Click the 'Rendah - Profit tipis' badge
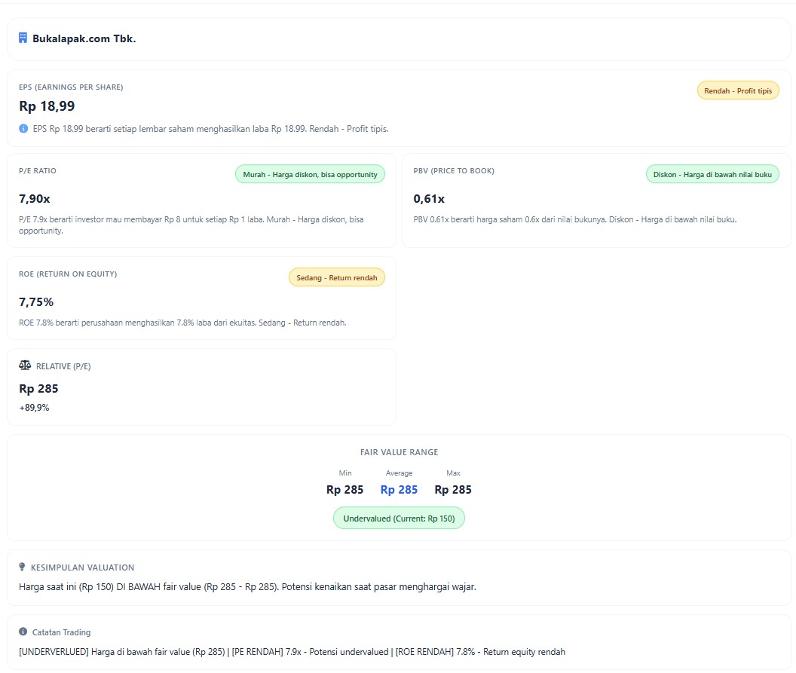 [737, 90]
